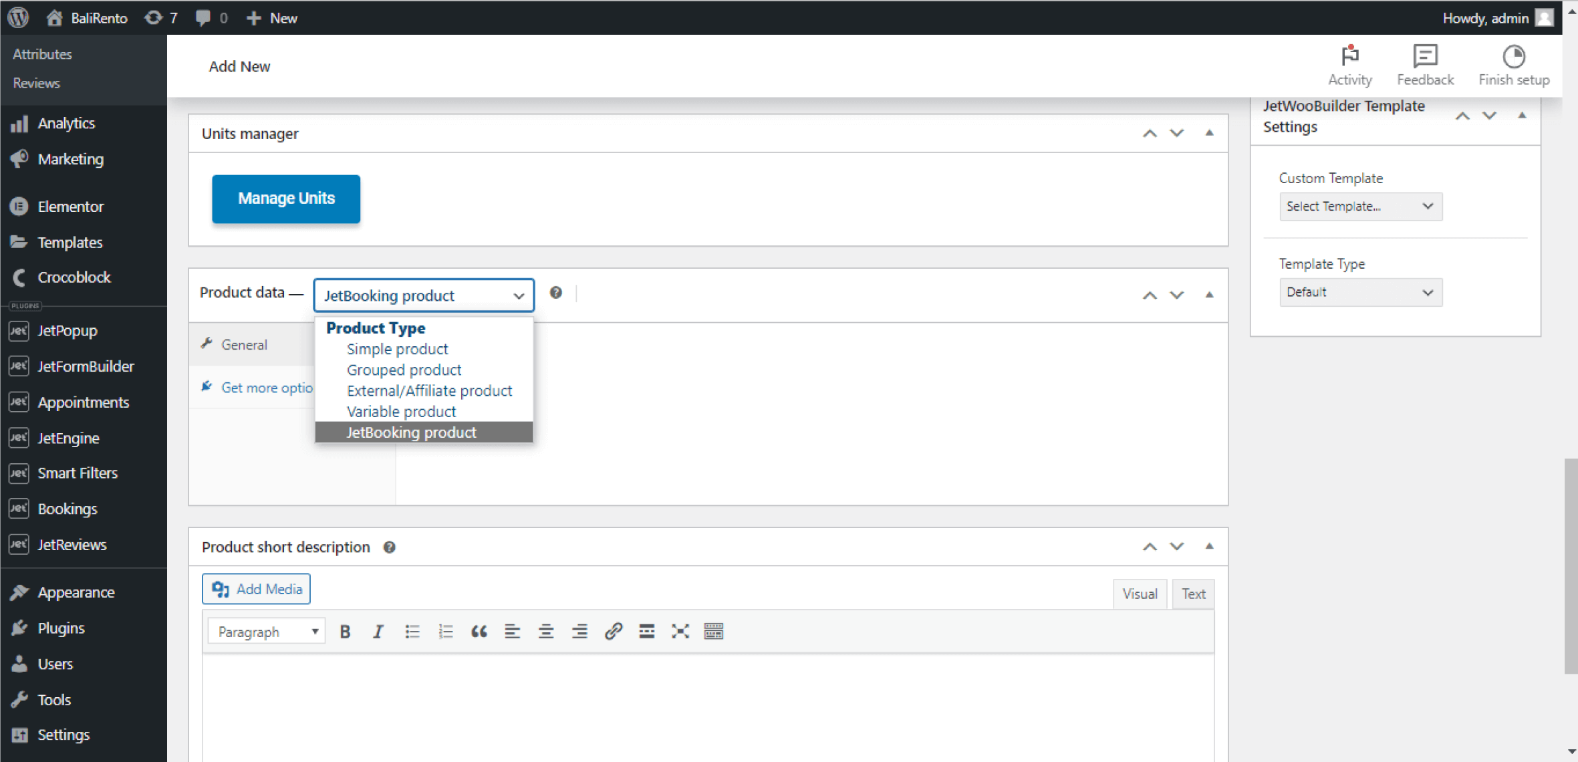
Task: Click the Product data help question mark
Action: pos(555,293)
